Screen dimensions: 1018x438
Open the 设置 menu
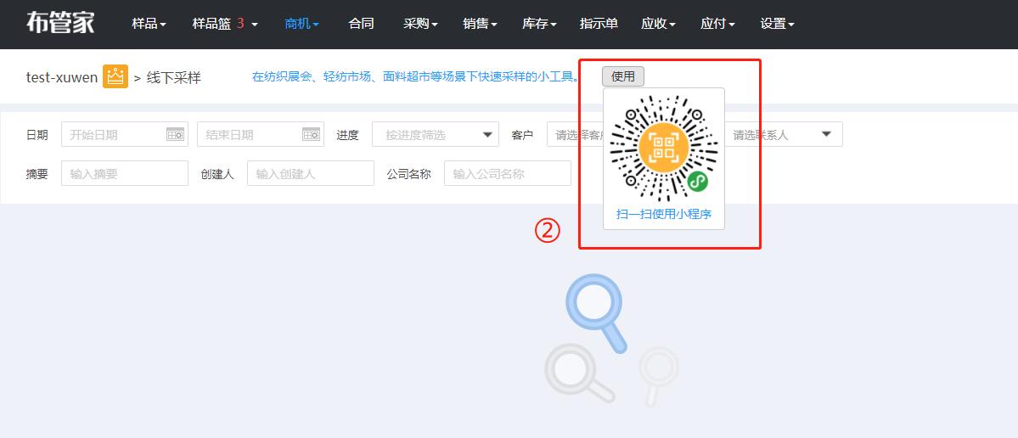coord(778,24)
